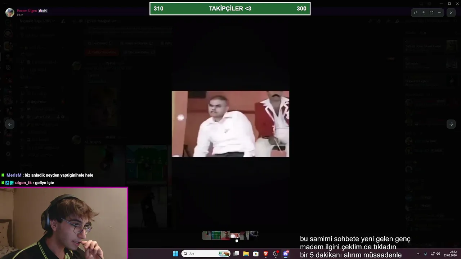Open the Windows Start menu
This screenshot has width=461, height=259.
click(175, 254)
